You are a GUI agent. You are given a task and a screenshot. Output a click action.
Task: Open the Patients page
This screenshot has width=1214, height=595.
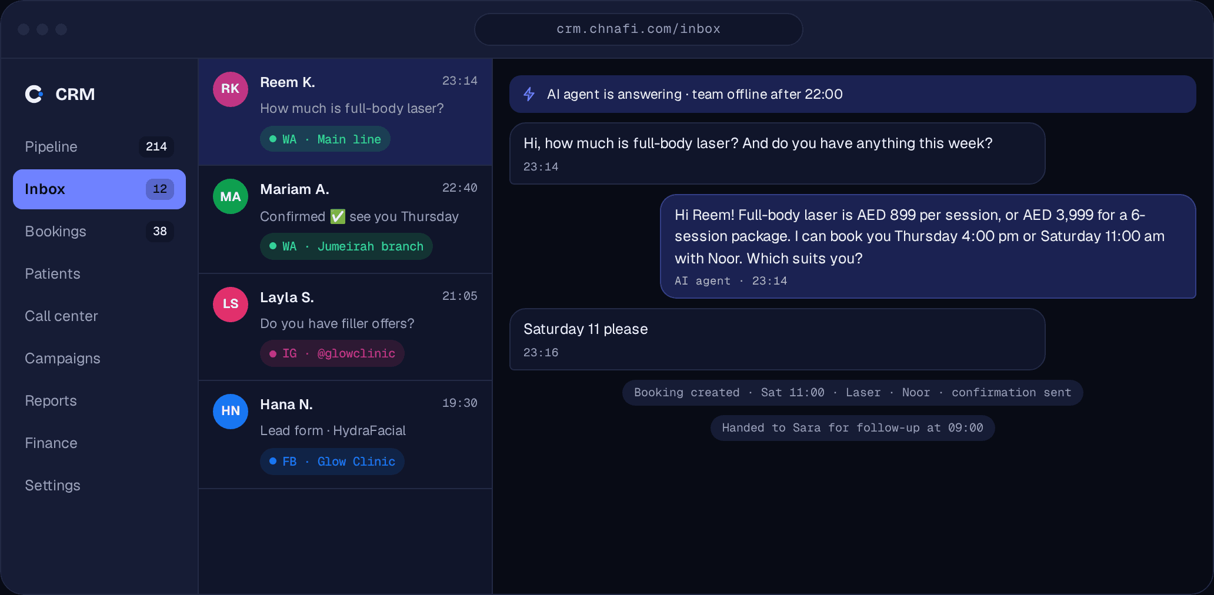point(99,274)
